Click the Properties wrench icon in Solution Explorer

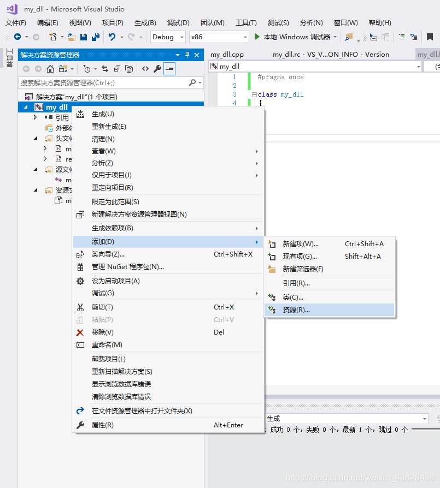pyautogui.click(x=157, y=69)
